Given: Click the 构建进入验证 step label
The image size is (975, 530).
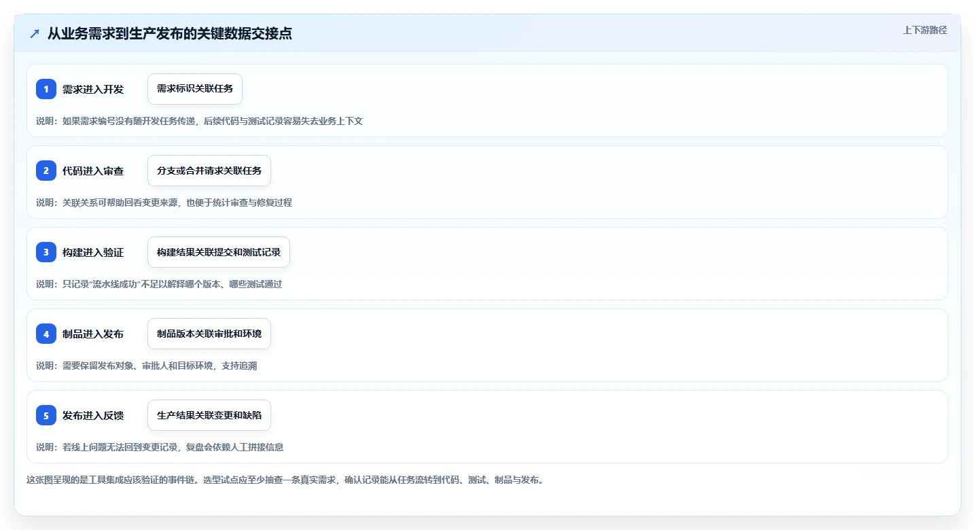Looking at the screenshot, I should coord(93,252).
